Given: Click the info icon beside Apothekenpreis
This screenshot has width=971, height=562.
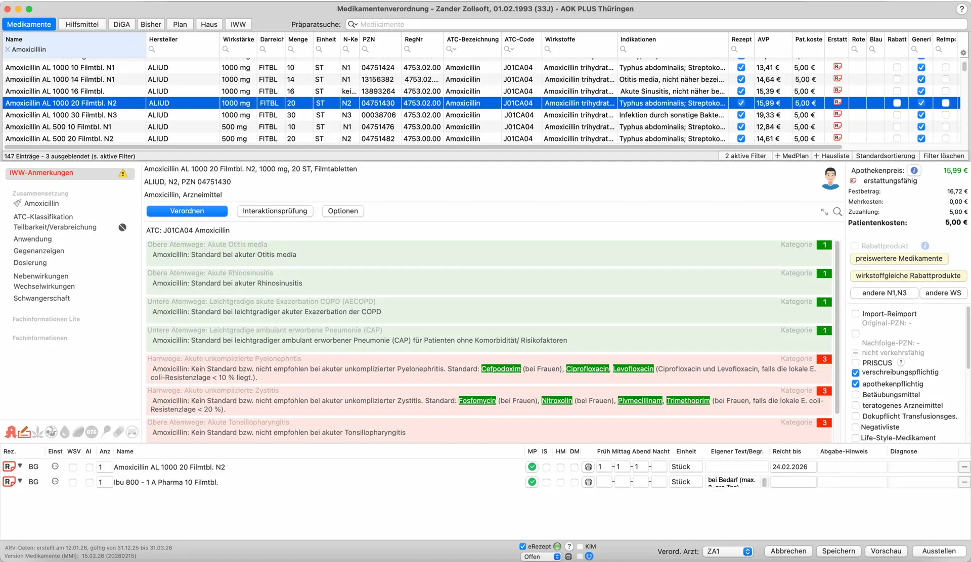Looking at the screenshot, I should click(914, 171).
